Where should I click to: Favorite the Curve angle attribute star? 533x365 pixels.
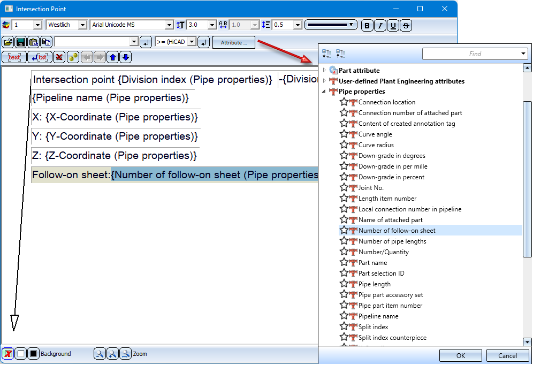pyautogui.click(x=344, y=134)
